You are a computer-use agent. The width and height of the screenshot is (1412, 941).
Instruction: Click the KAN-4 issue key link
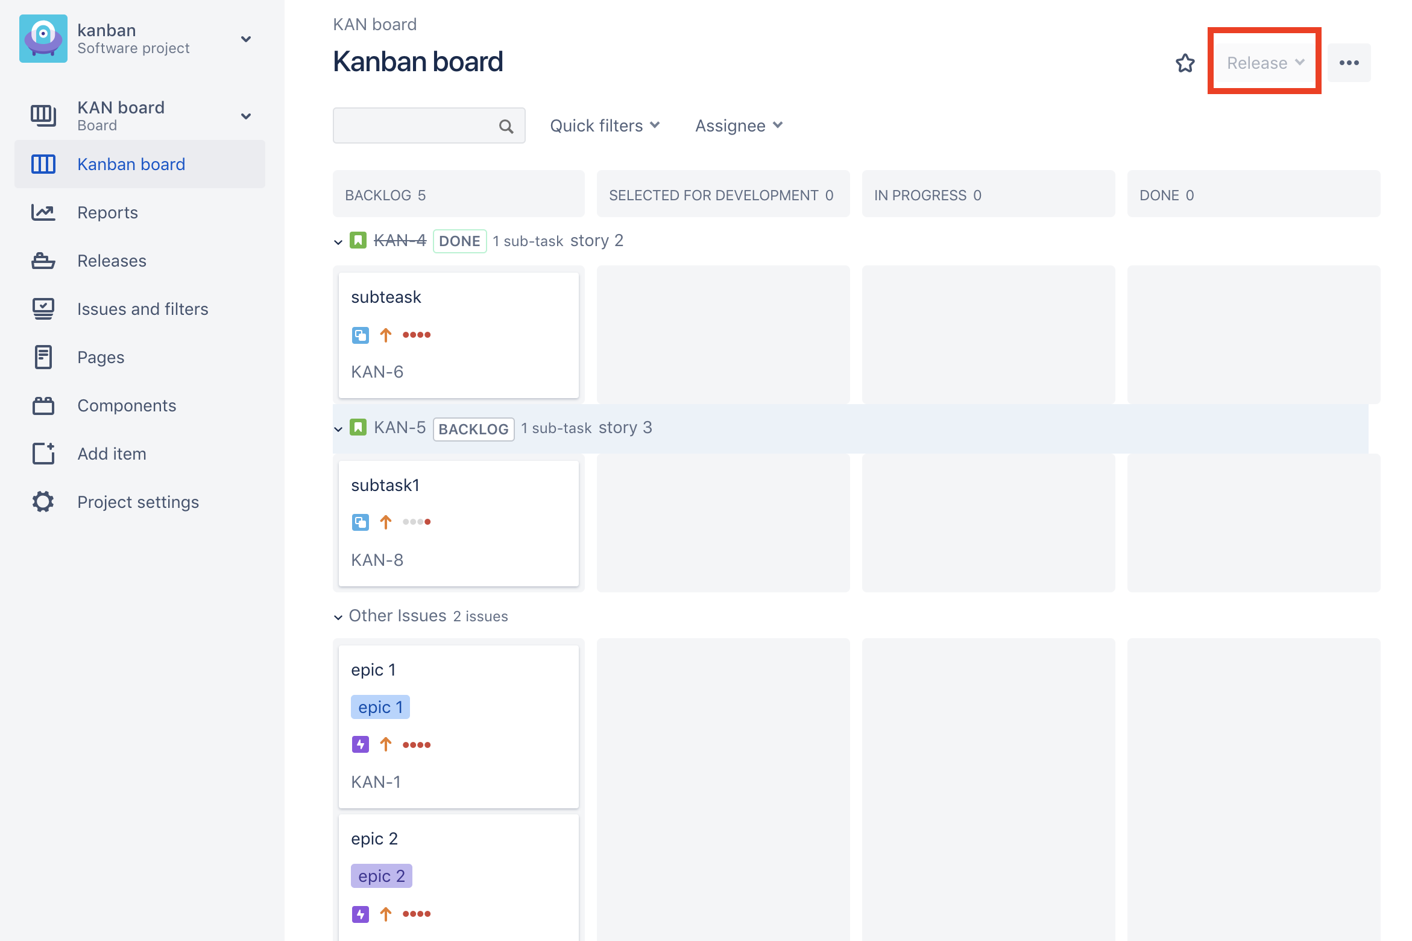(400, 241)
